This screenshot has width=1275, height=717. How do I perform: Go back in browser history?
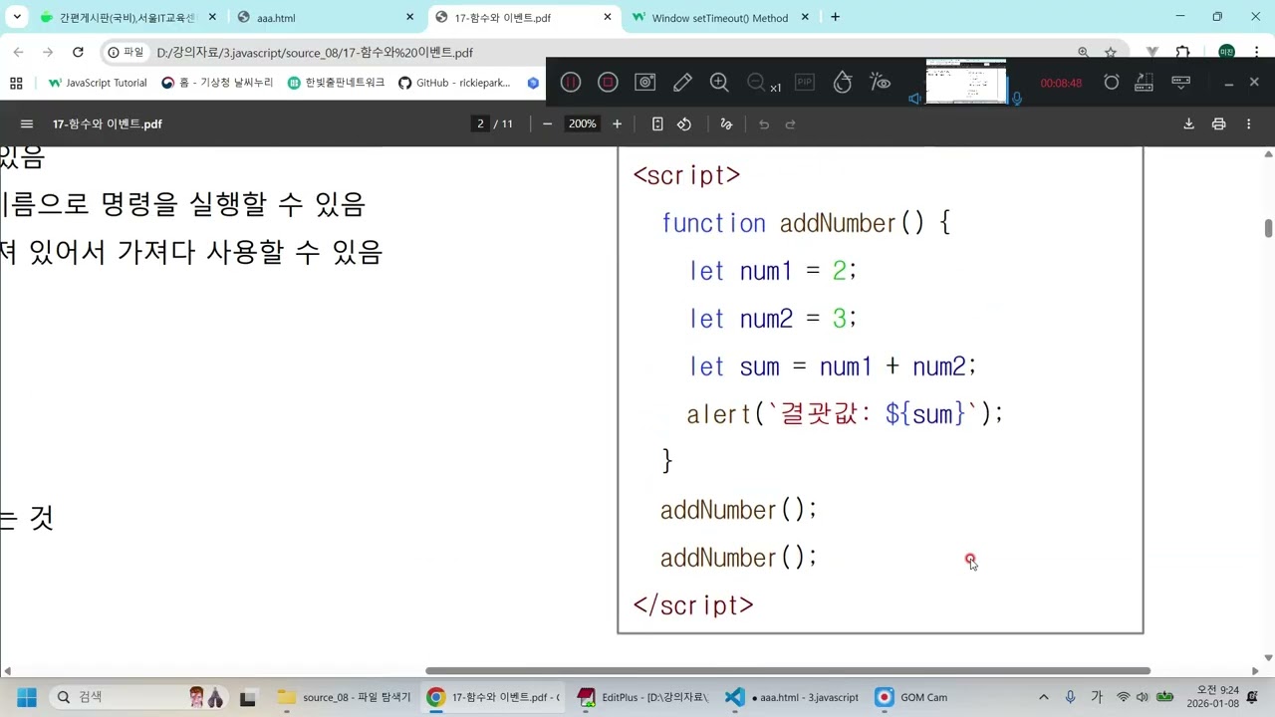[19, 52]
